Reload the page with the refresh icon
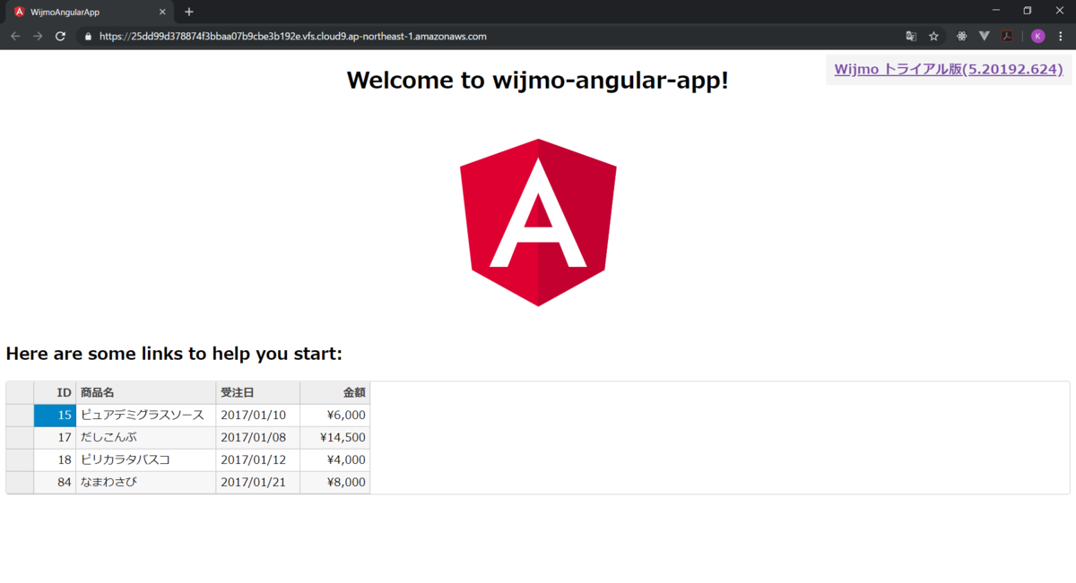 pos(60,37)
